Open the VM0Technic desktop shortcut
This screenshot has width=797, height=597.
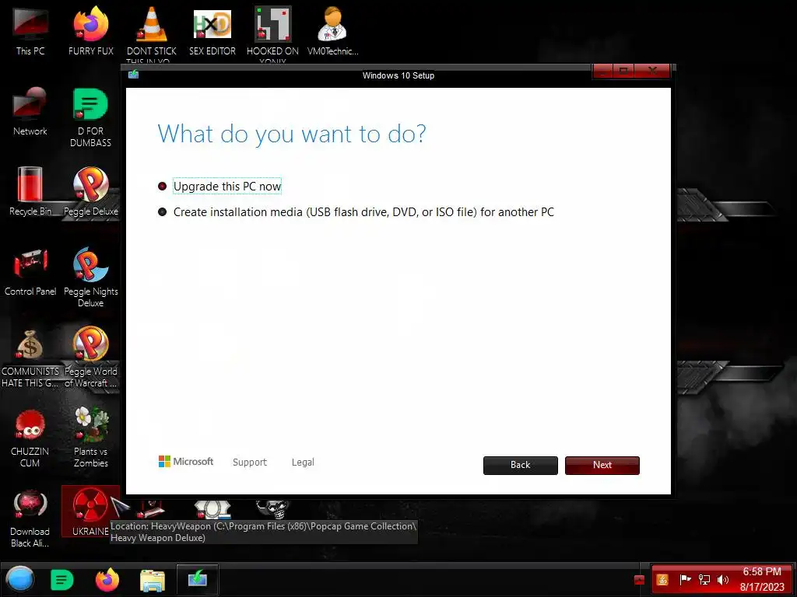(x=332, y=30)
